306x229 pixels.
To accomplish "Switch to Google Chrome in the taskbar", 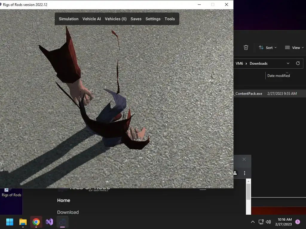I will 36,222.
